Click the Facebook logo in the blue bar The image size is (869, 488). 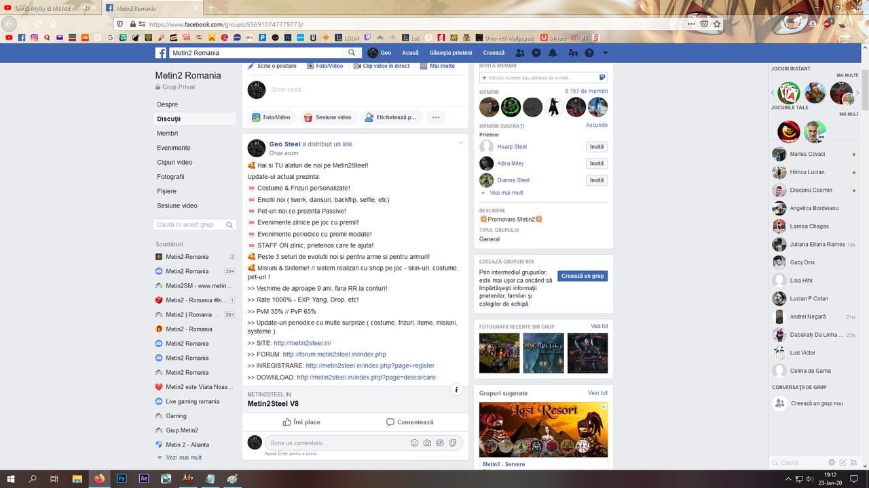[x=161, y=53]
